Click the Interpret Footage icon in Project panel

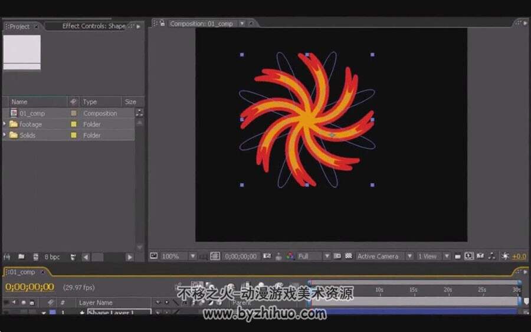tap(6, 257)
